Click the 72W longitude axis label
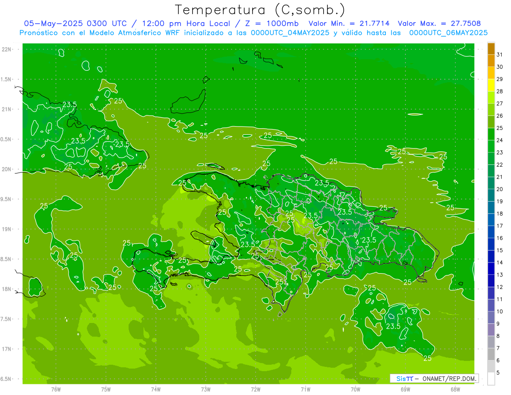 point(256,389)
